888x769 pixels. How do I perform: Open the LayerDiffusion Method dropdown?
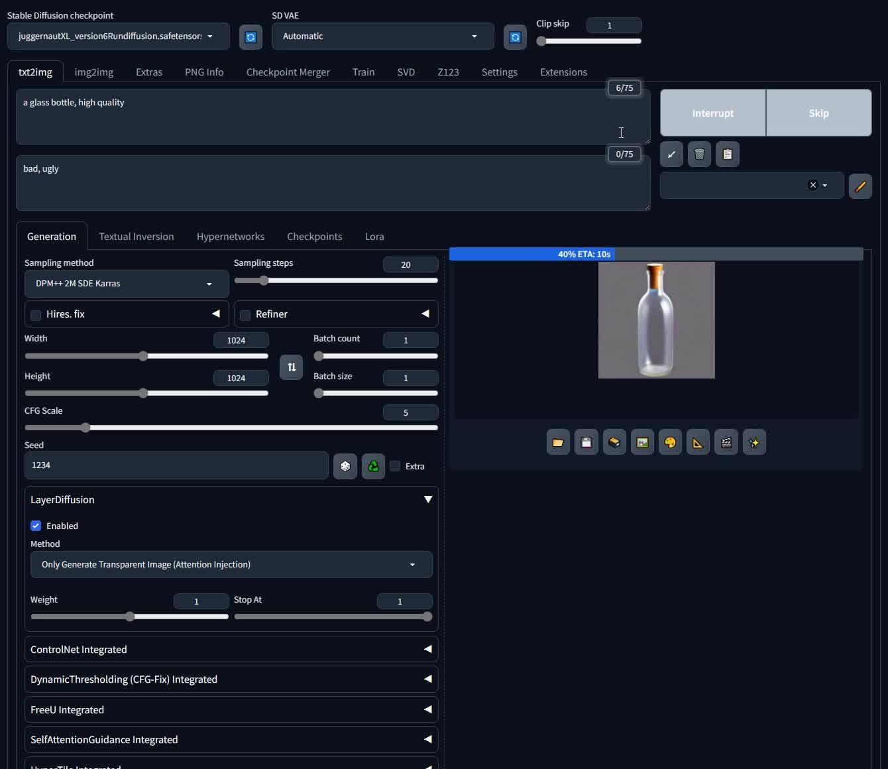[x=231, y=565]
